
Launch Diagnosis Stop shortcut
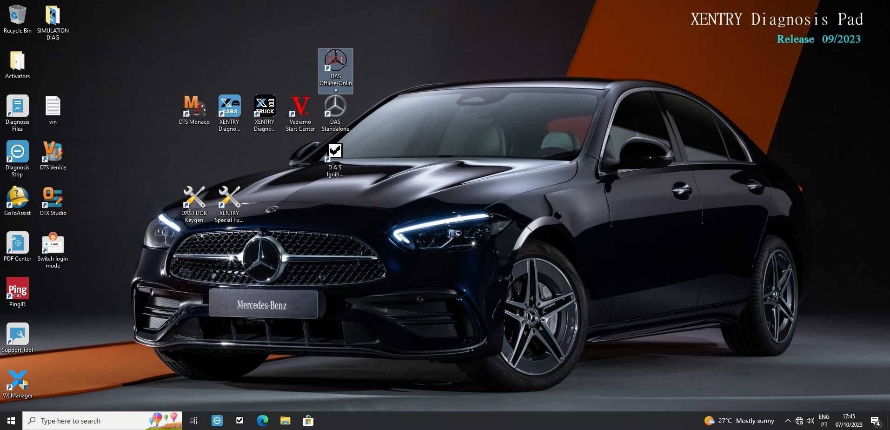(18, 159)
